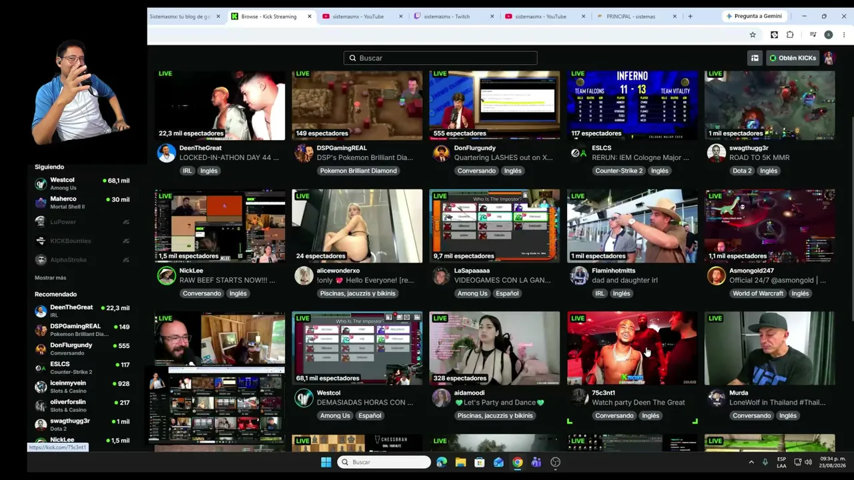Open the Chrome profile avatar
Screen dimensions: 854x480
point(829,35)
